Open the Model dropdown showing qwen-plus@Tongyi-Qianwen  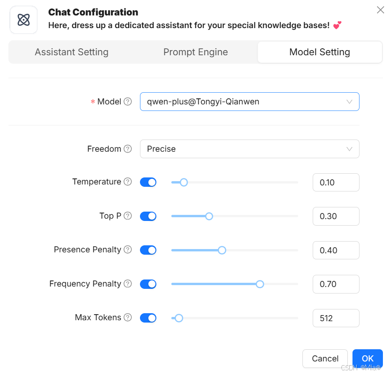coord(249,102)
